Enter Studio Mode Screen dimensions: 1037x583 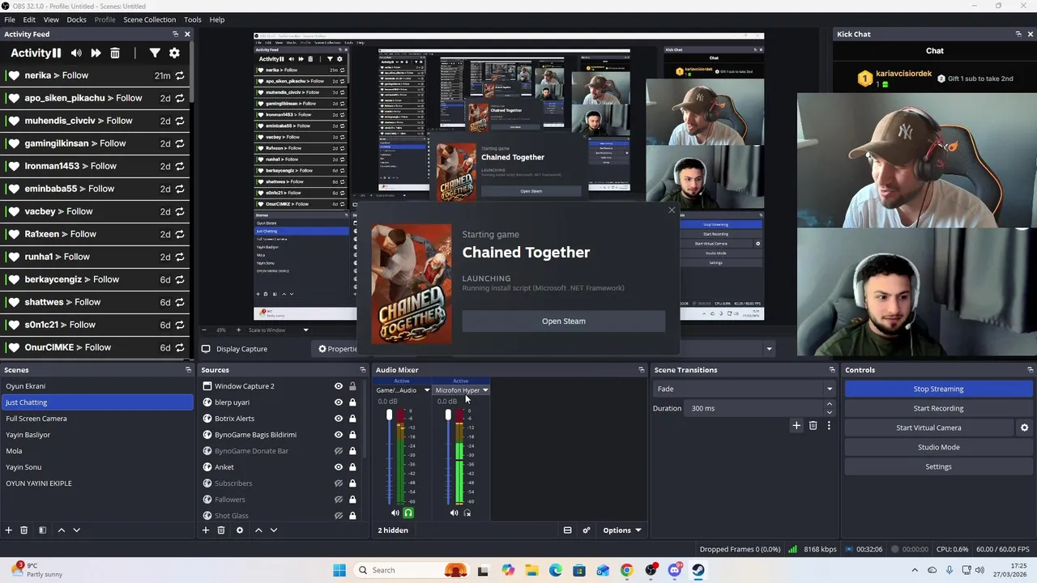click(x=938, y=447)
